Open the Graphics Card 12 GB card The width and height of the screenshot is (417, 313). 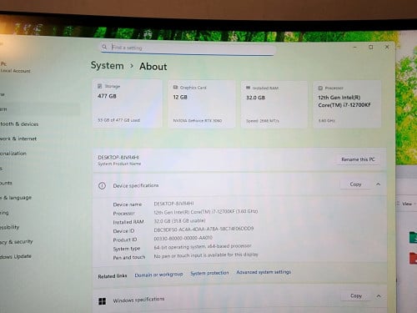click(x=202, y=104)
